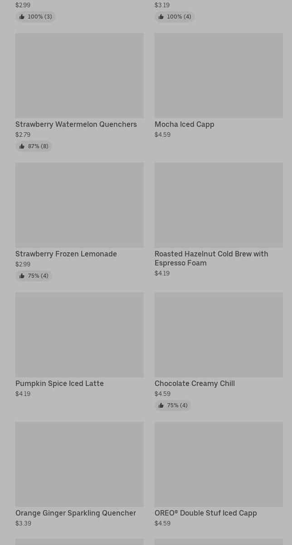Click the thumbs-up icon beside 100% (4)
Image resolution: width=292 pixels, height=545 pixels.
[161, 17]
